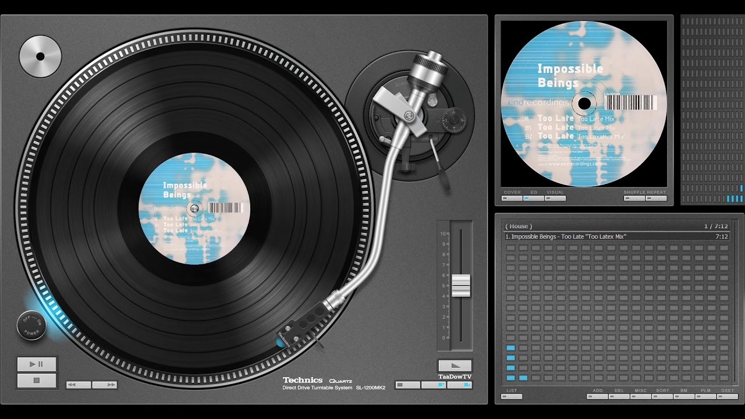Click the fast-forward double-arrow button
The height and width of the screenshot is (419, 745).
[x=105, y=385]
